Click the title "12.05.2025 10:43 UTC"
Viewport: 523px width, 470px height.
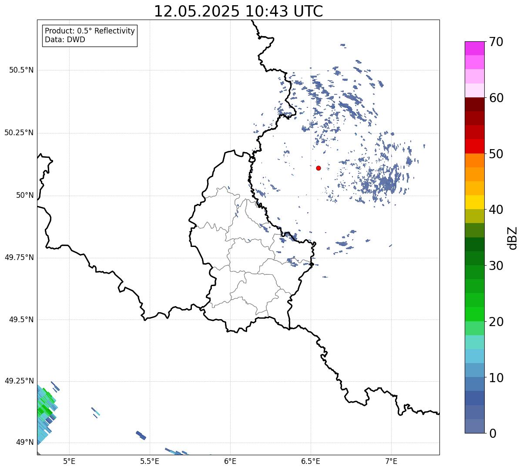click(238, 11)
